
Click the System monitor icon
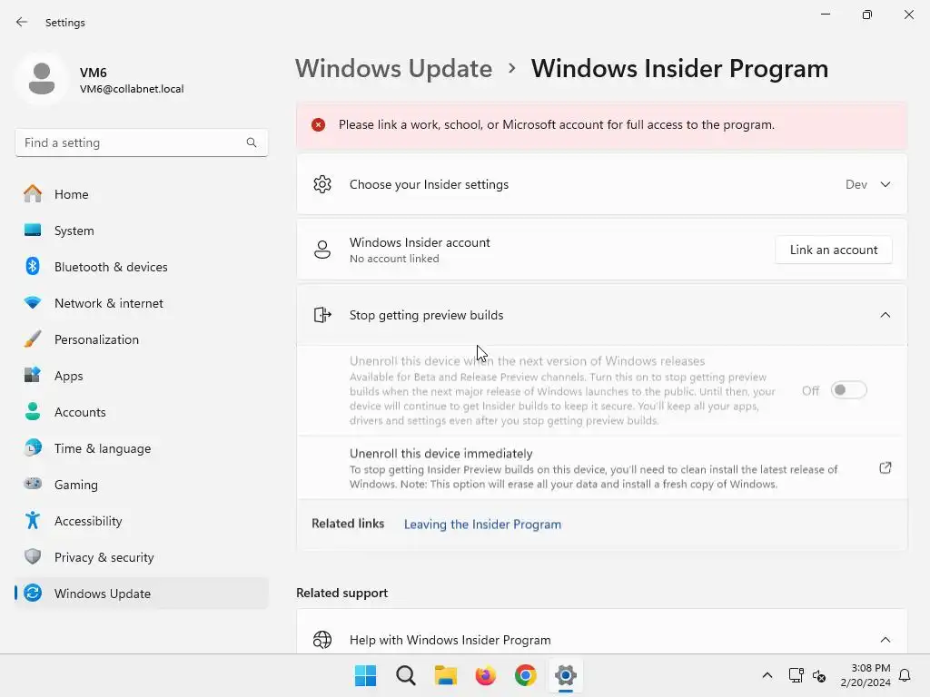[x=33, y=230]
